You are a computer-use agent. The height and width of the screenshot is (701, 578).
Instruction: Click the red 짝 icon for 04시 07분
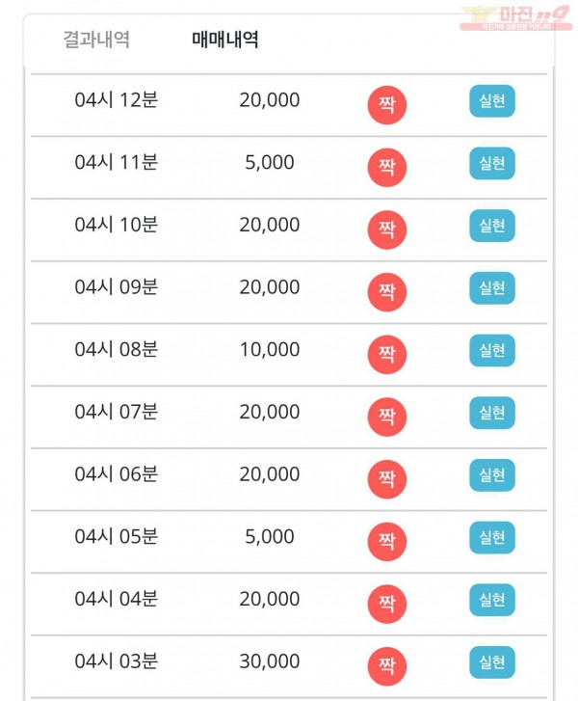pos(387,417)
